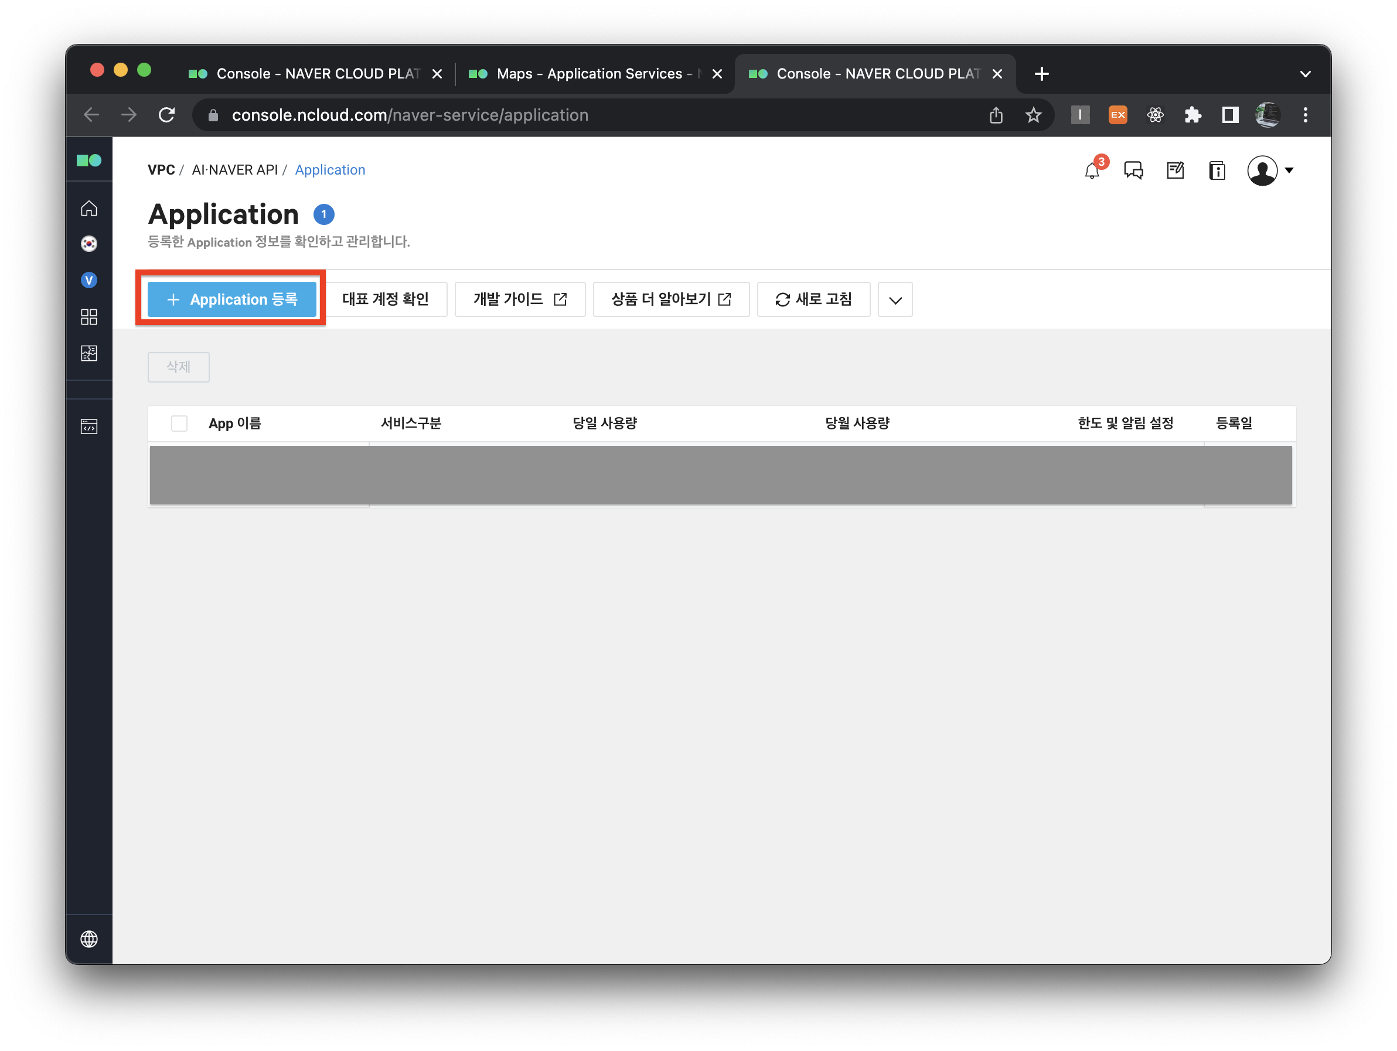Open the chat inquiry icon

pos(1134,170)
